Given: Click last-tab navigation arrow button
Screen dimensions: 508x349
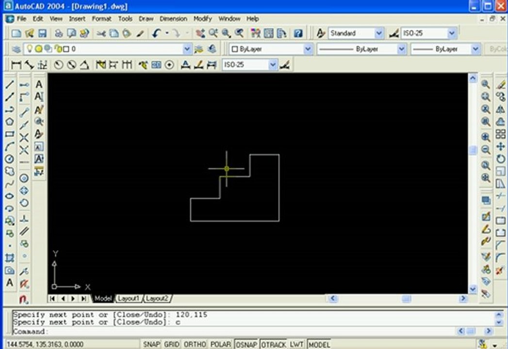Looking at the screenshot, I should [x=83, y=299].
